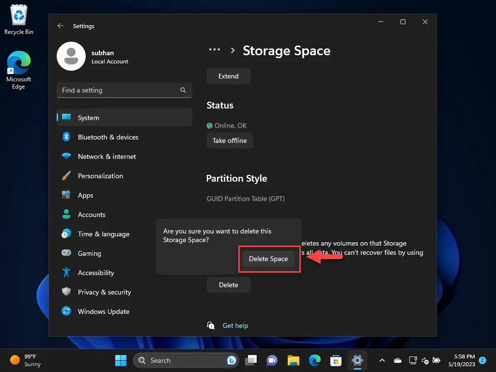Open the Microsoft Edge desktop shortcut
Image resolution: width=496 pixels, height=372 pixels.
(19, 70)
